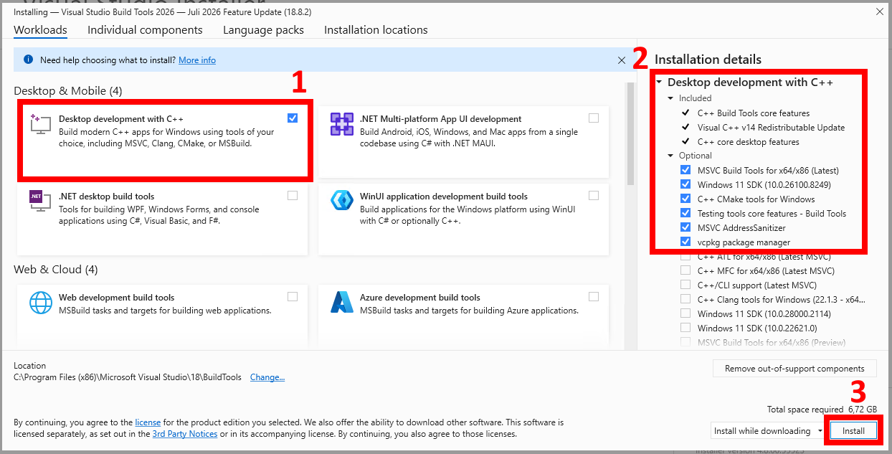
Task: Open the Language packs tab
Action: click(263, 30)
